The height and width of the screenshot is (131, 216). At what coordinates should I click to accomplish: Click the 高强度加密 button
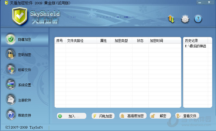[133, 116]
